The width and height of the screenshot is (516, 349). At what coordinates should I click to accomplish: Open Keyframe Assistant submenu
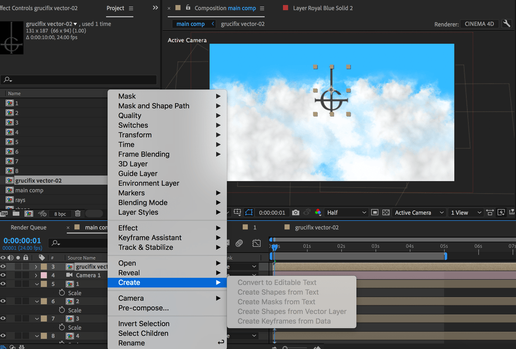[x=167, y=238]
